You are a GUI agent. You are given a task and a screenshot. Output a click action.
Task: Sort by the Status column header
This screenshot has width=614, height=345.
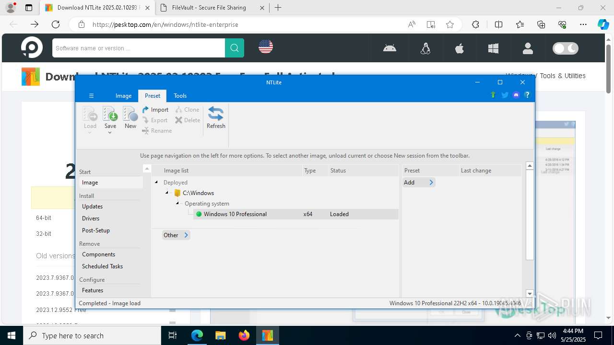coord(363,171)
